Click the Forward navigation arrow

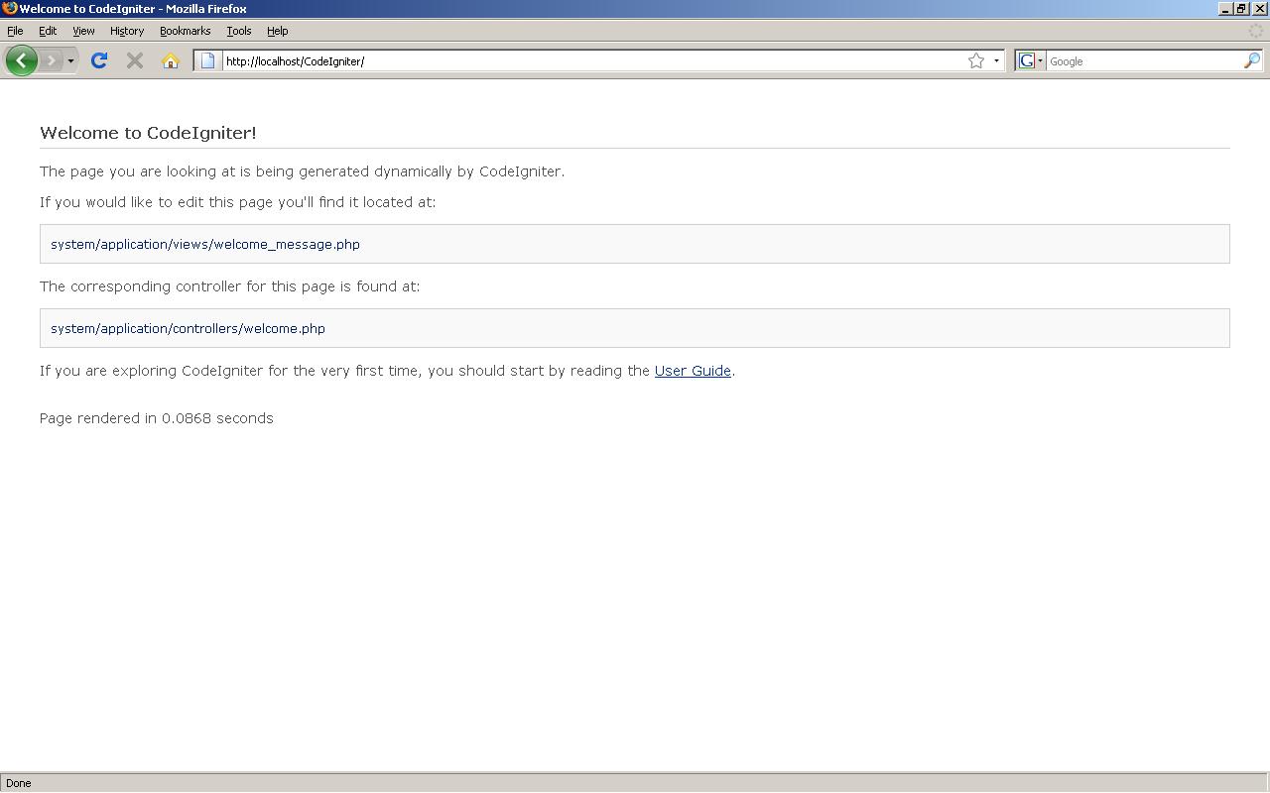(x=51, y=60)
